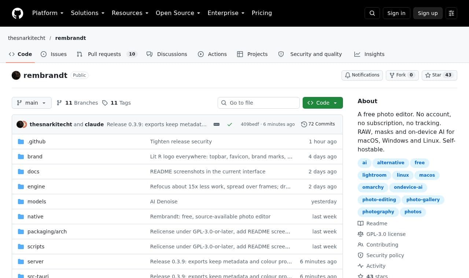Image resolution: width=469 pixels, height=278 pixels.
Task: Go to thesnarkitecht owner profile breadcrumb
Action: [27, 38]
